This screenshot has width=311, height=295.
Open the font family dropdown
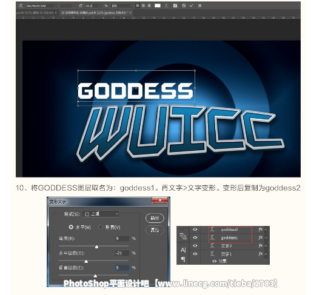pos(42,6)
